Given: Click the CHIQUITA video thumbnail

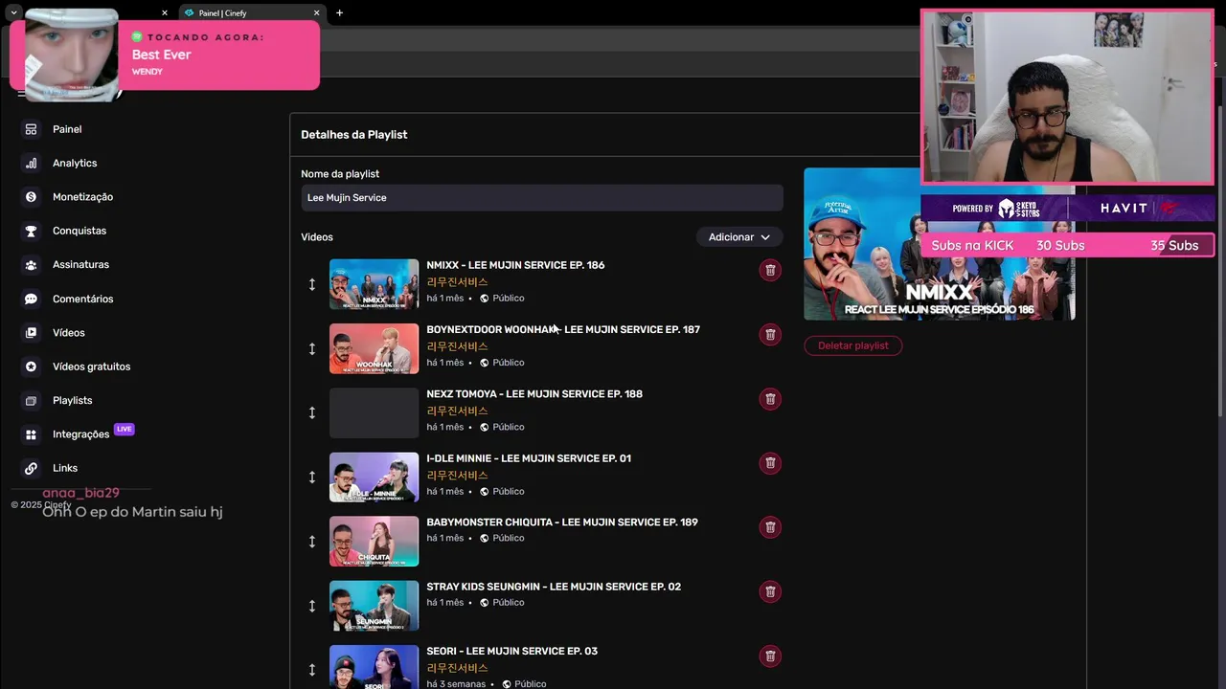Looking at the screenshot, I should [374, 542].
